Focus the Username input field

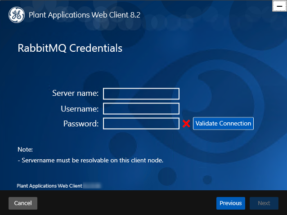[141, 109]
